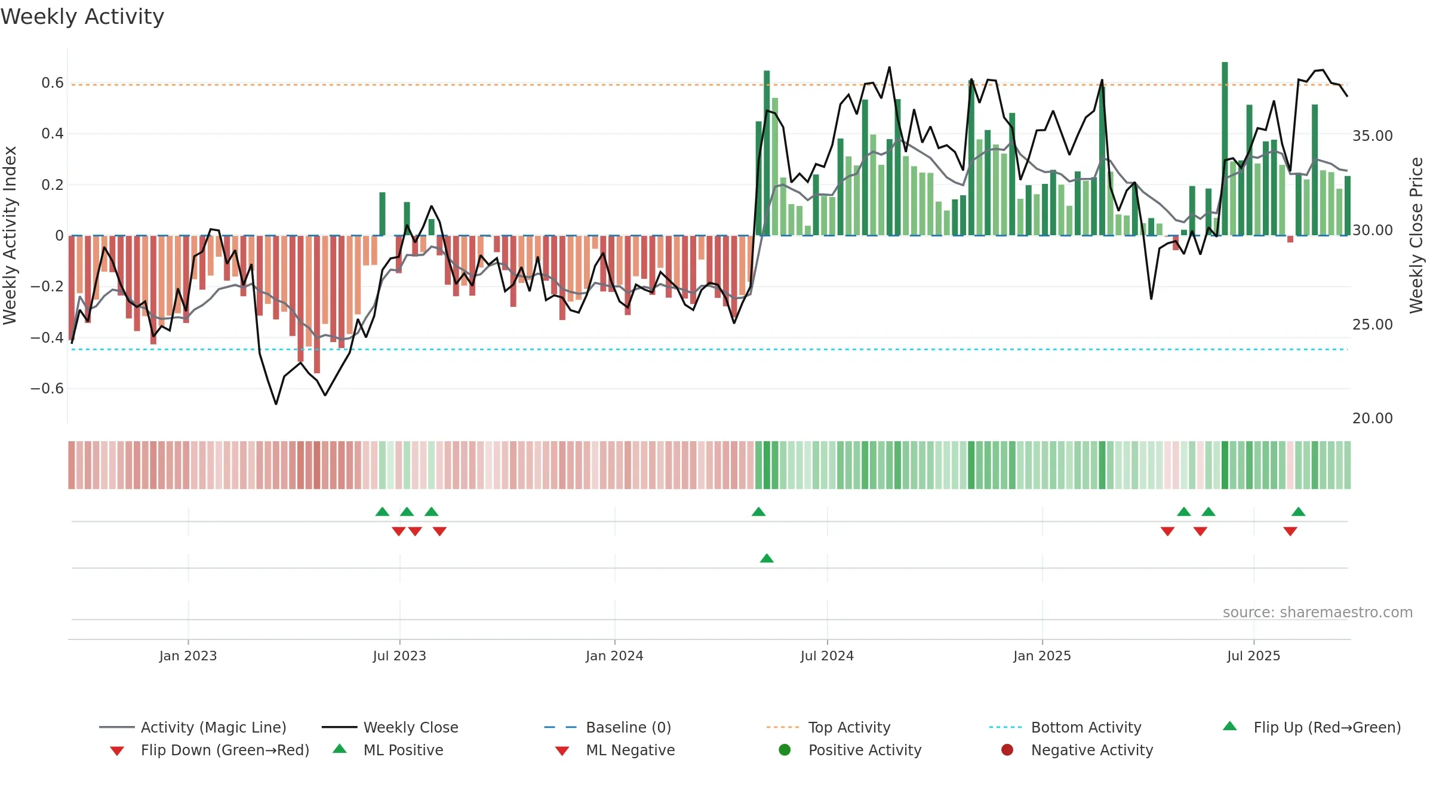Click the Negative Activity legend label
This screenshot has height=806, width=1433.
click(1092, 750)
